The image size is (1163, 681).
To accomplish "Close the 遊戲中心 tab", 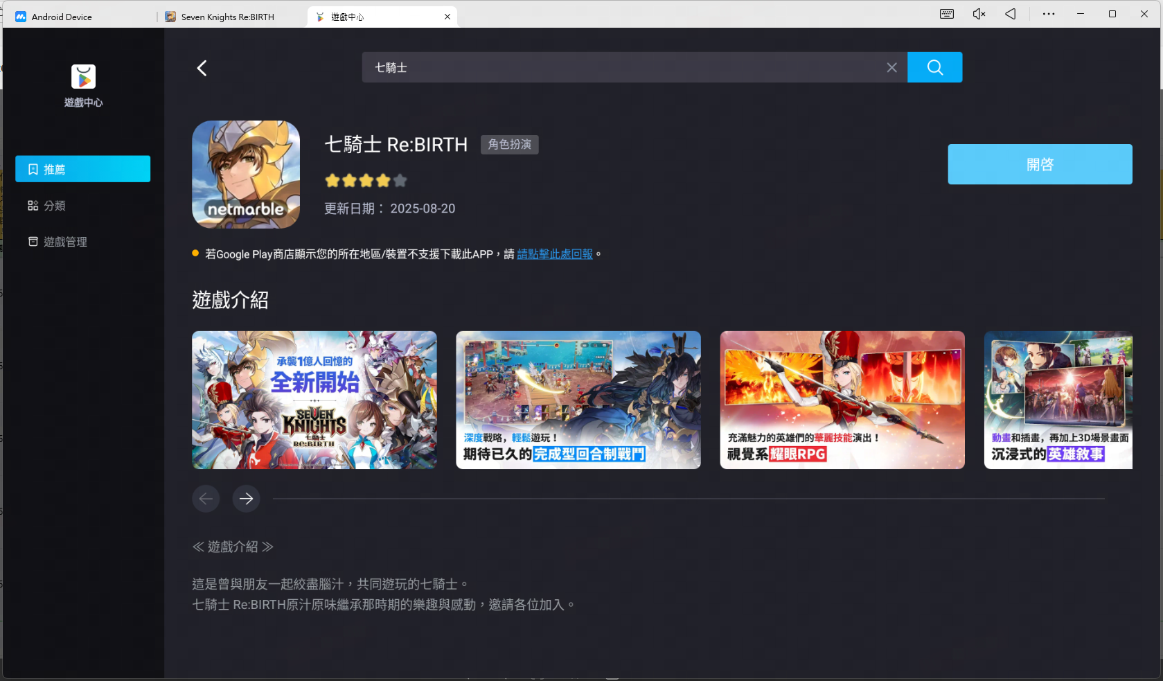I will coord(447,17).
